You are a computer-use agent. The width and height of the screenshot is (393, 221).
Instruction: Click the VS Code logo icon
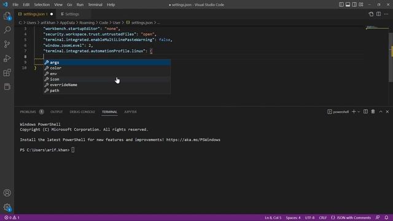(x=6, y=4)
